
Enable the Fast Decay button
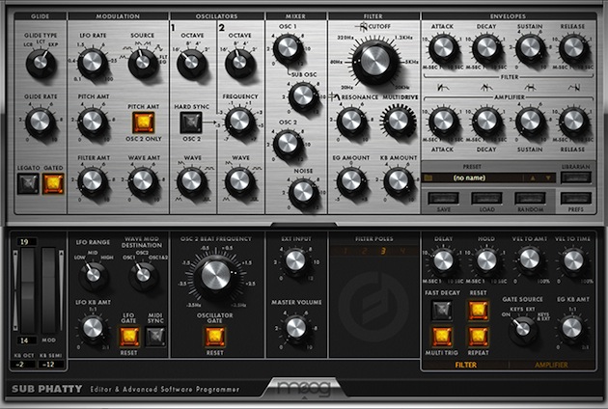[x=442, y=311]
